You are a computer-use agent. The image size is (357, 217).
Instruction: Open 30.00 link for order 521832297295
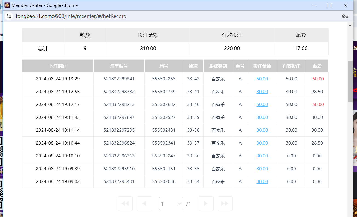click(x=262, y=130)
